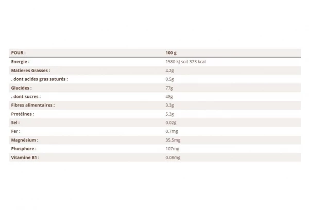This screenshot has width=309, height=210.
Task: Select the 4.2g fat value
Action: tap(170, 70)
